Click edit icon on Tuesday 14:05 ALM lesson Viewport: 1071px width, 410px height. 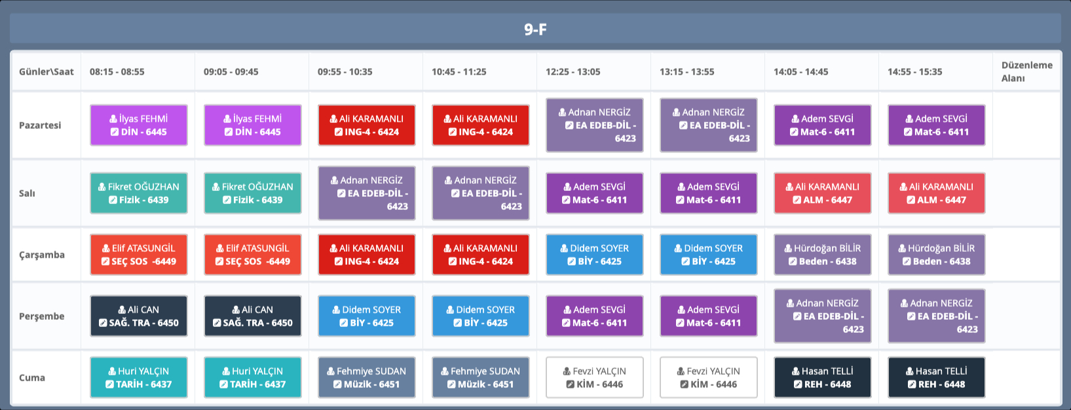pyautogui.click(x=797, y=200)
